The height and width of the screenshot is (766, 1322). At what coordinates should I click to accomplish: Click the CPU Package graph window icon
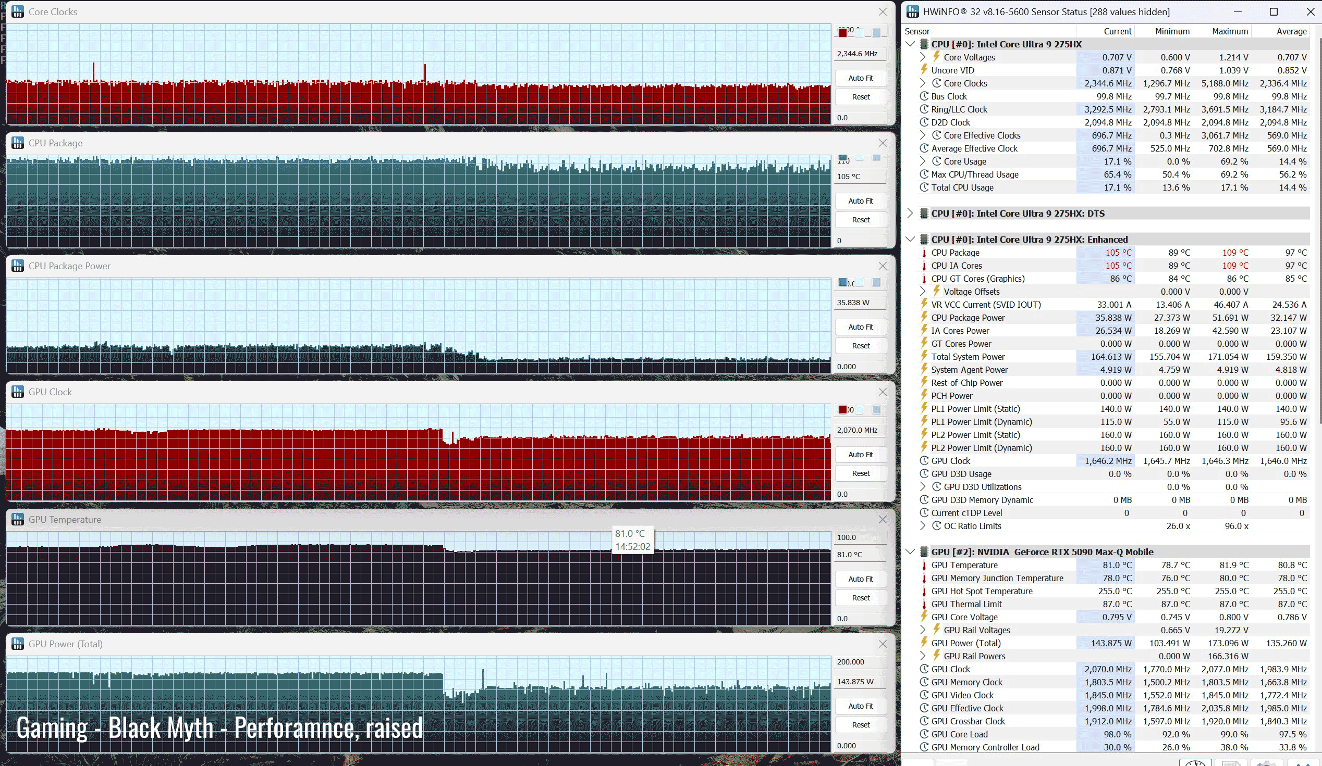(x=17, y=143)
